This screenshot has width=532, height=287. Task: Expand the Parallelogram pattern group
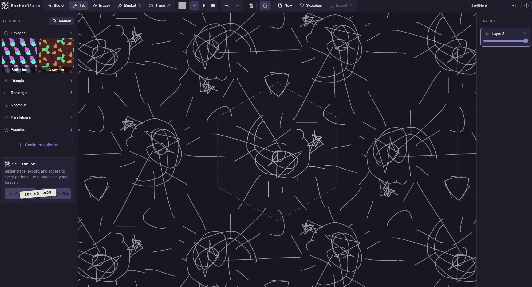pos(38,117)
